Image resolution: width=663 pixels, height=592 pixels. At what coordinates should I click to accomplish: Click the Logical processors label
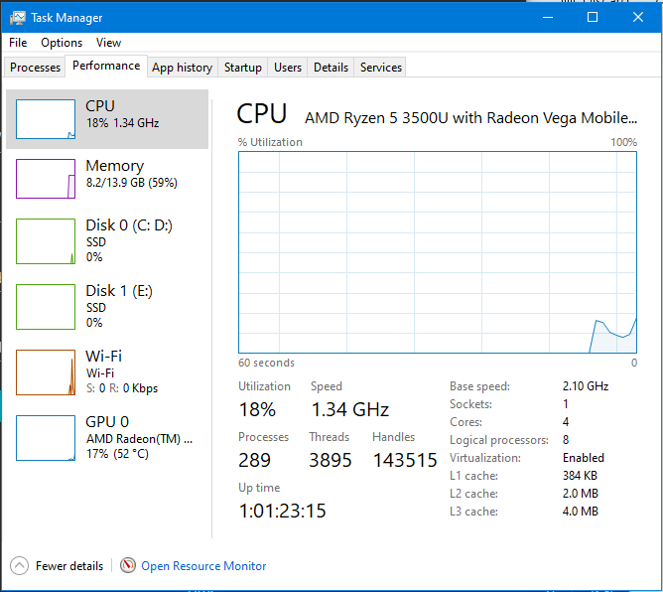pyautogui.click(x=499, y=440)
